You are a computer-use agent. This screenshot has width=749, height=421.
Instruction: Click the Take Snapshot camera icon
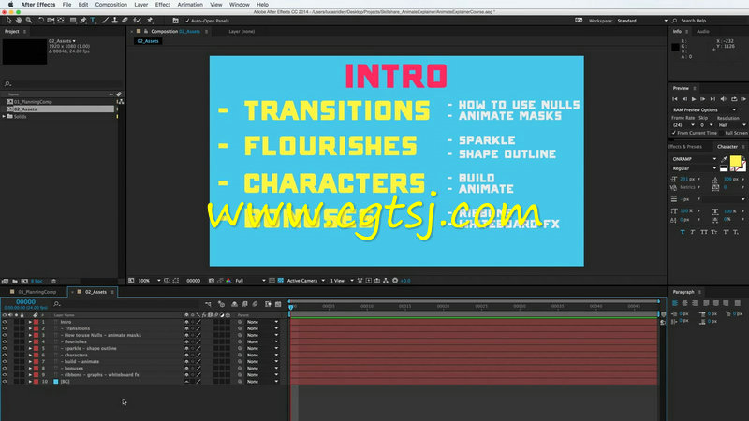tap(212, 281)
